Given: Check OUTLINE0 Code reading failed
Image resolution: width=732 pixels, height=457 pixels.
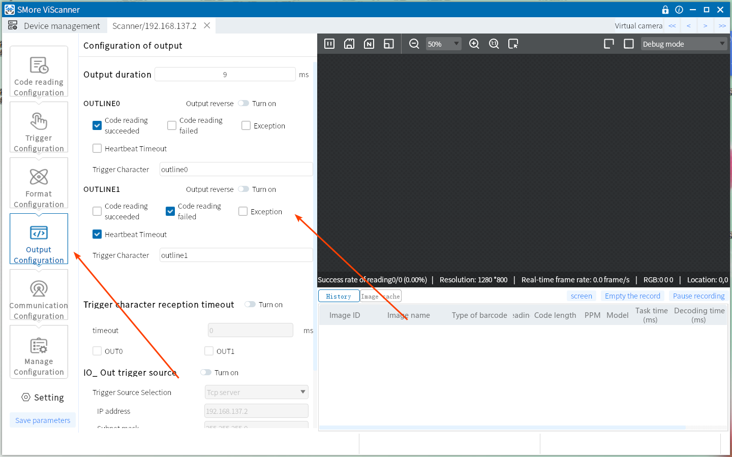Looking at the screenshot, I should point(172,125).
